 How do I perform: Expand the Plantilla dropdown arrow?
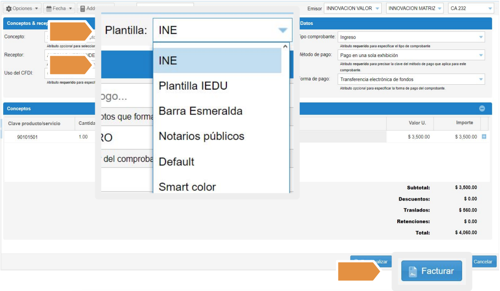coord(282,30)
